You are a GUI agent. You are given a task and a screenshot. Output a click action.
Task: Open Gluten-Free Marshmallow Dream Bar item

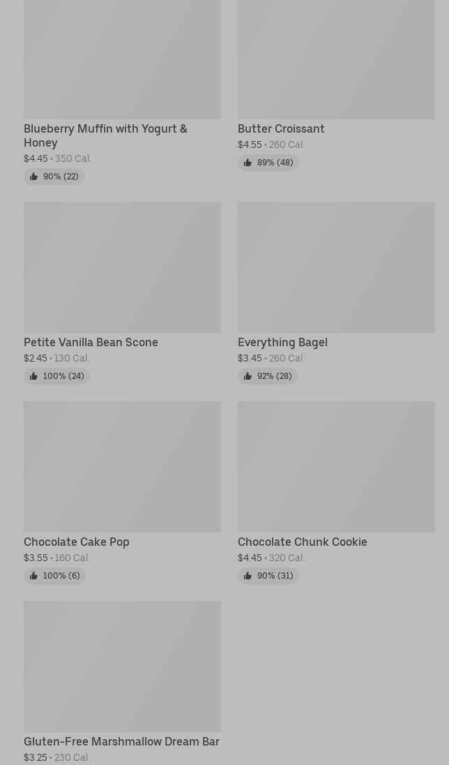point(121,741)
